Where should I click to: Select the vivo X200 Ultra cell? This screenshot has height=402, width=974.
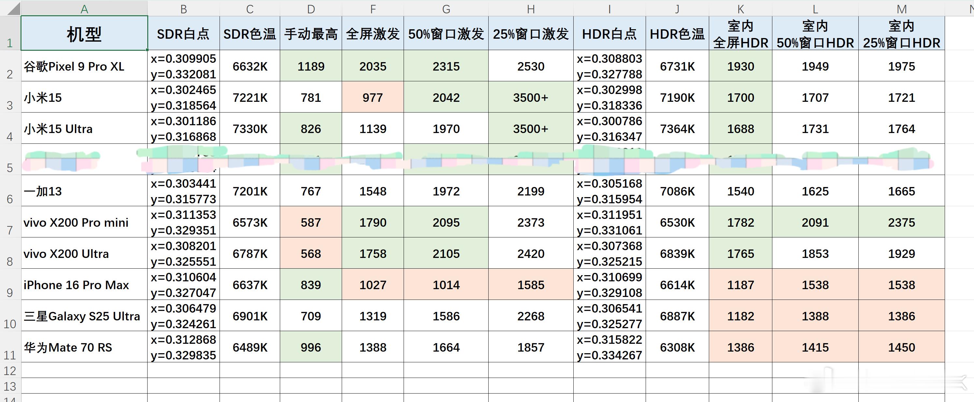tap(84, 253)
